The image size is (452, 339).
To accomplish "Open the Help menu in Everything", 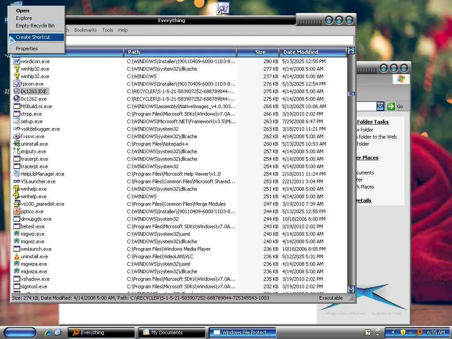I will [x=123, y=30].
